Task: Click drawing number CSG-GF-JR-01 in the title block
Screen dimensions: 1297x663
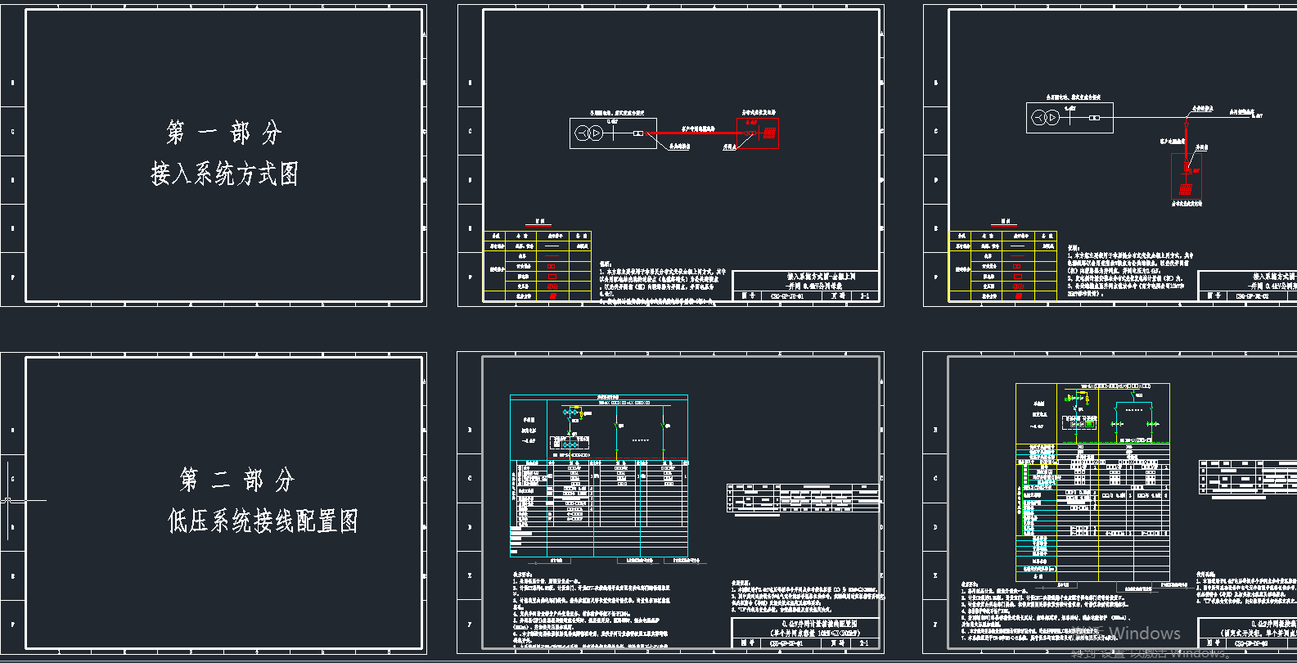Action: [x=786, y=296]
